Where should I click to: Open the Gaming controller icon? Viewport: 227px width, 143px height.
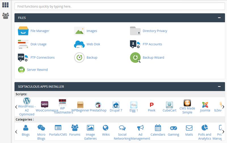tap(173, 128)
